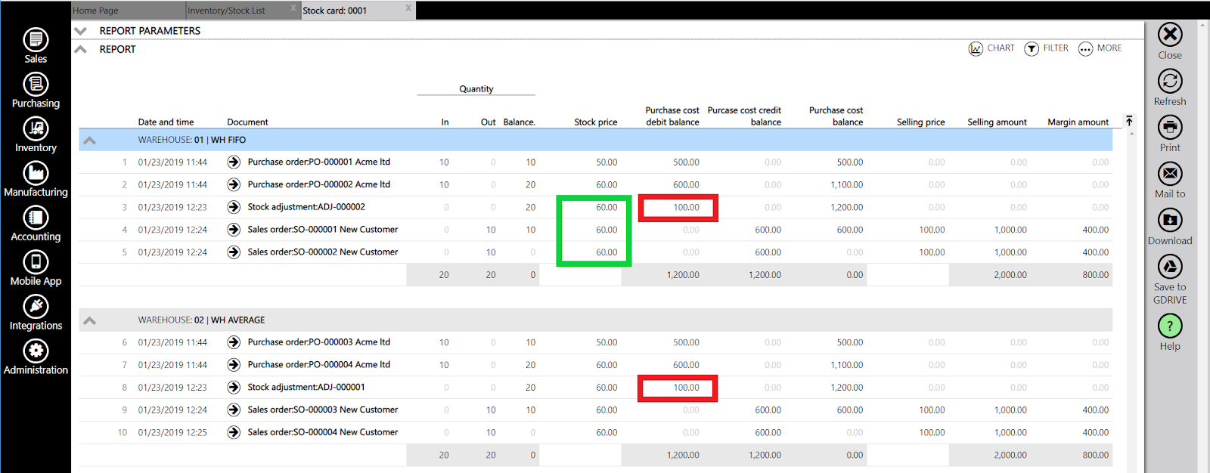This screenshot has width=1210, height=473.
Task: Open document arrow for PO-000003
Action: tap(234, 342)
